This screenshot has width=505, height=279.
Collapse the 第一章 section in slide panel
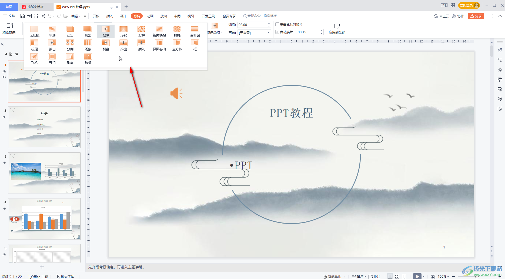(6, 54)
